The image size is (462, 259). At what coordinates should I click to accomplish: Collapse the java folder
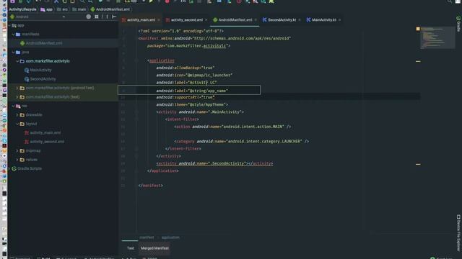tap(14, 53)
